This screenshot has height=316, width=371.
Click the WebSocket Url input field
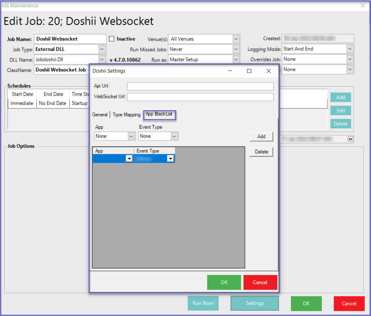click(200, 97)
